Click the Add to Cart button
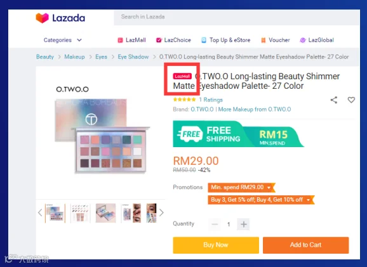The image size is (367, 267). (305, 245)
